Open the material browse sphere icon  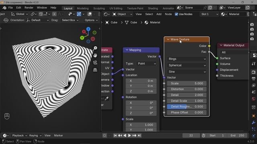pyautogui.click(x=224, y=14)
